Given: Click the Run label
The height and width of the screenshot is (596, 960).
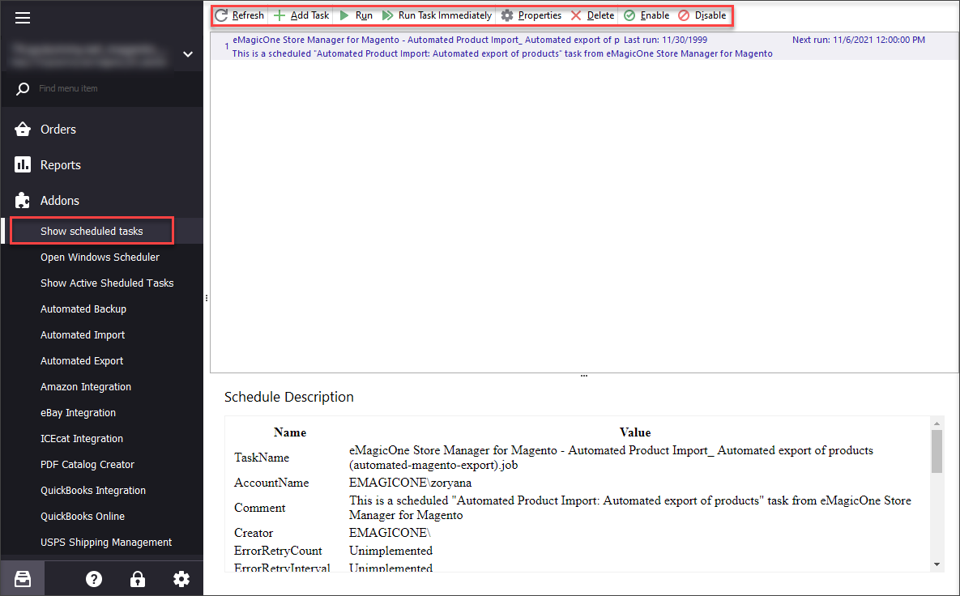Looking at the screenshot, I should [x=364, y=15].
